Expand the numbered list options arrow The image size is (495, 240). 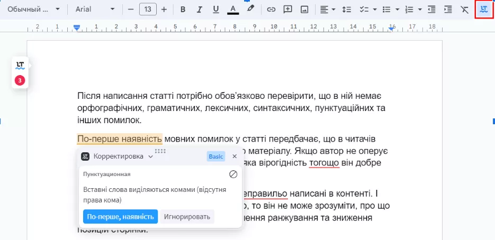click(420, 10)
